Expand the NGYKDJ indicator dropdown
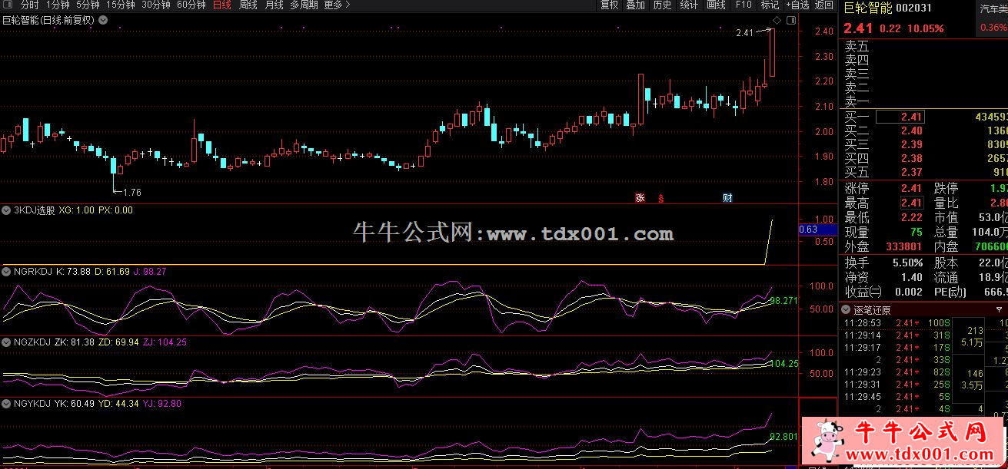This screenshot has width=1008, height=469. 8,404
